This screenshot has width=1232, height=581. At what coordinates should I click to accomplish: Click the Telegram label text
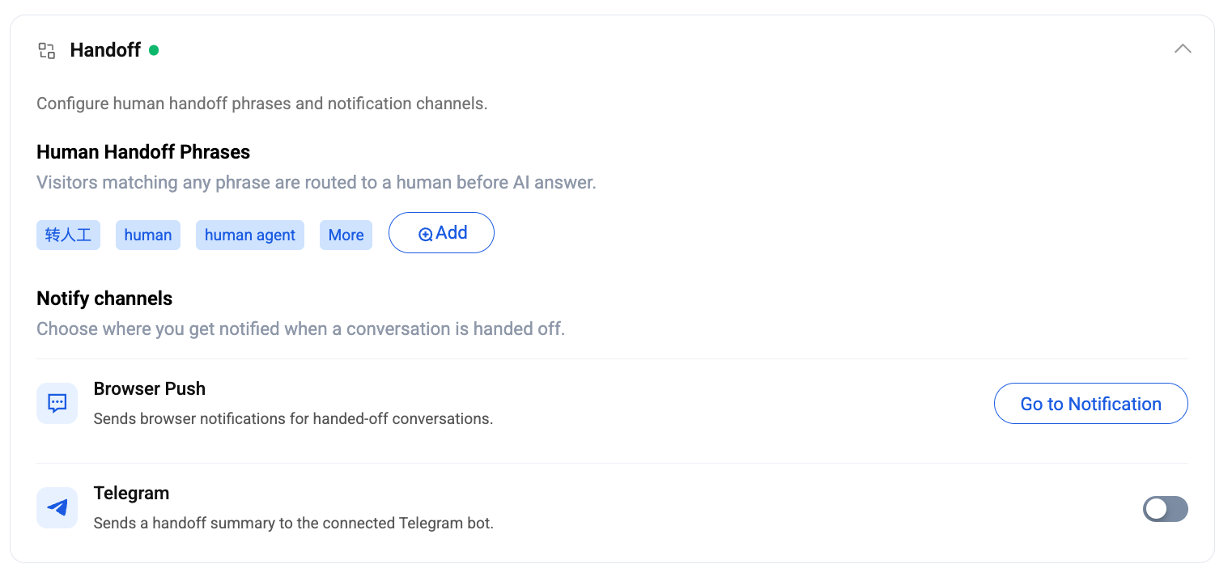pyautogui.click(x=131, y=493)
